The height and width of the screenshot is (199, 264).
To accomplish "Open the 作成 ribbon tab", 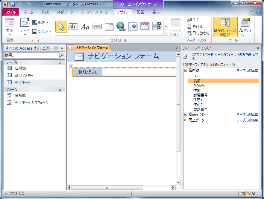I will 45,12.
